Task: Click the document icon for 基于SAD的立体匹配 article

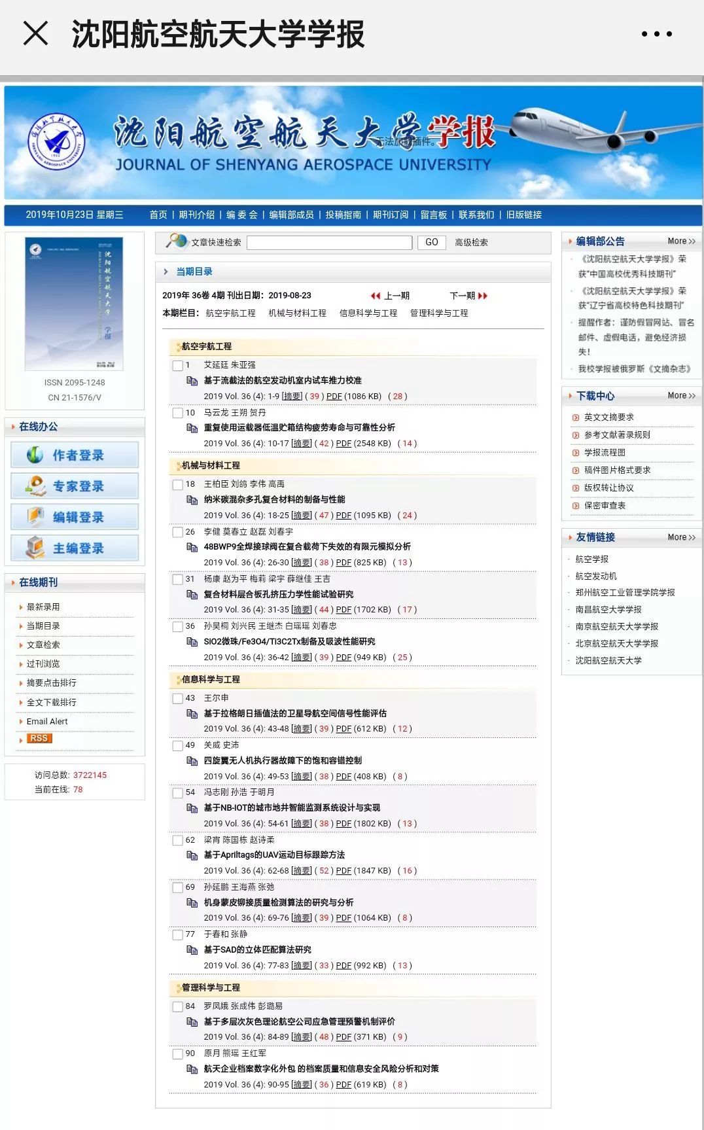Action: pos(192,950)
